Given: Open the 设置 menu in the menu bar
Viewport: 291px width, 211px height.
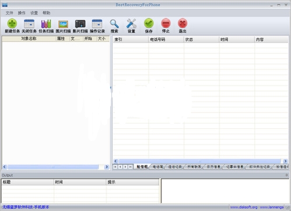Looking at the screenshot, I should click(34, 13).
